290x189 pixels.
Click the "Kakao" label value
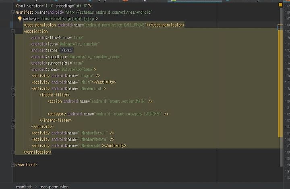pos(66,50)
